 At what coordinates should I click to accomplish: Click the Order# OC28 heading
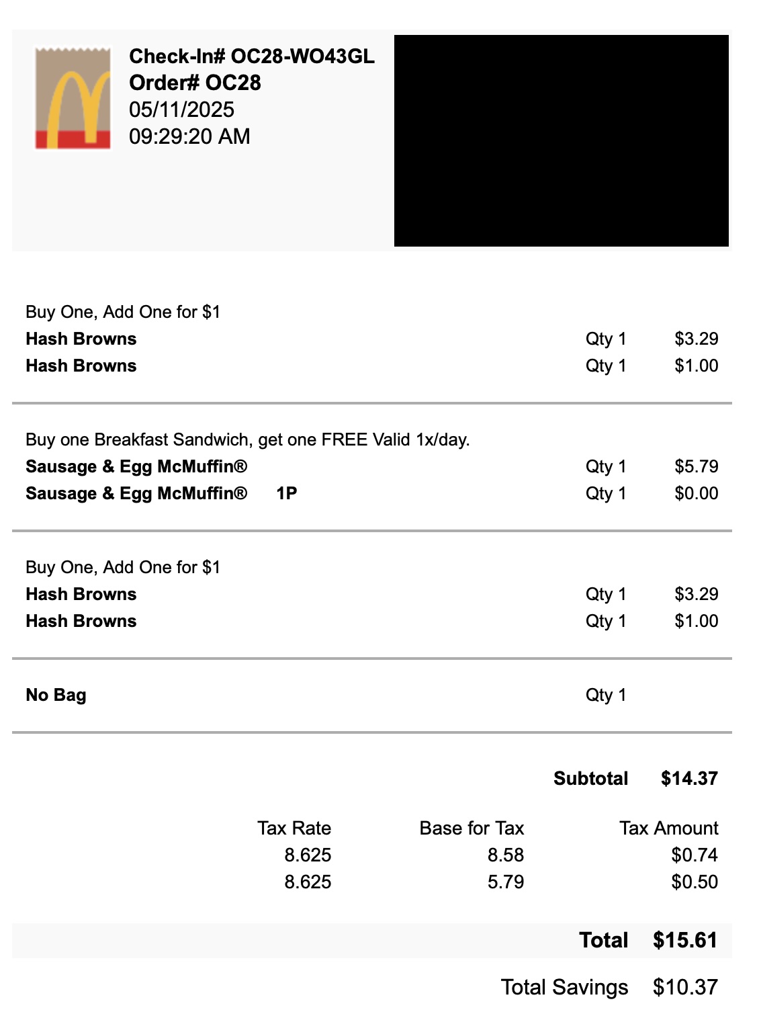click(x=195, y=83)
